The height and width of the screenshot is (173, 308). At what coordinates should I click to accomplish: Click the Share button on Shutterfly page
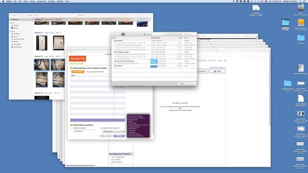click(218, 71)
